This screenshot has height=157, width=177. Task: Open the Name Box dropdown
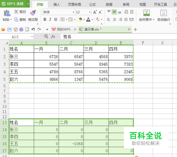pos(32,37)
